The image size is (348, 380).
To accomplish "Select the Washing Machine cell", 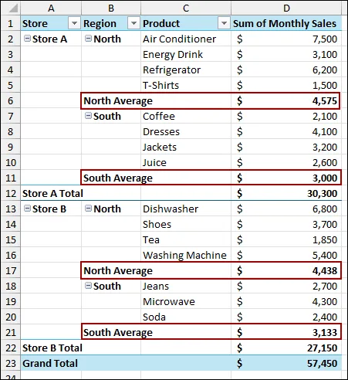I will click(x=186, y=255).
